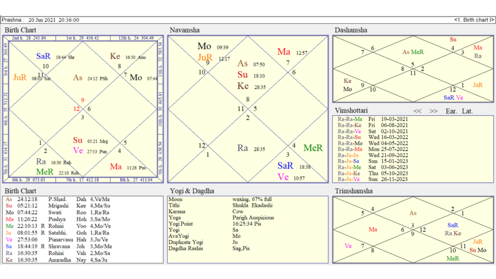Click the Su row showing Mrigasi nakshatra
The height and width of the screenshot is (279, 496).
point(58,206)
